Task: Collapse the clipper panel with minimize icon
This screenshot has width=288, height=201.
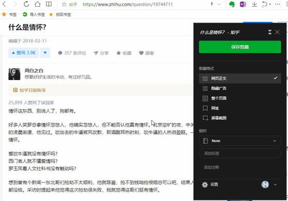Action: click(x=270, y=32)
